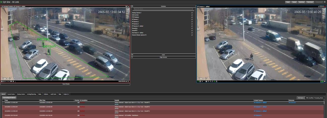Click the red record icon on live camera
The width and height of the screenshot is (327, 118).
coord(325,6)
